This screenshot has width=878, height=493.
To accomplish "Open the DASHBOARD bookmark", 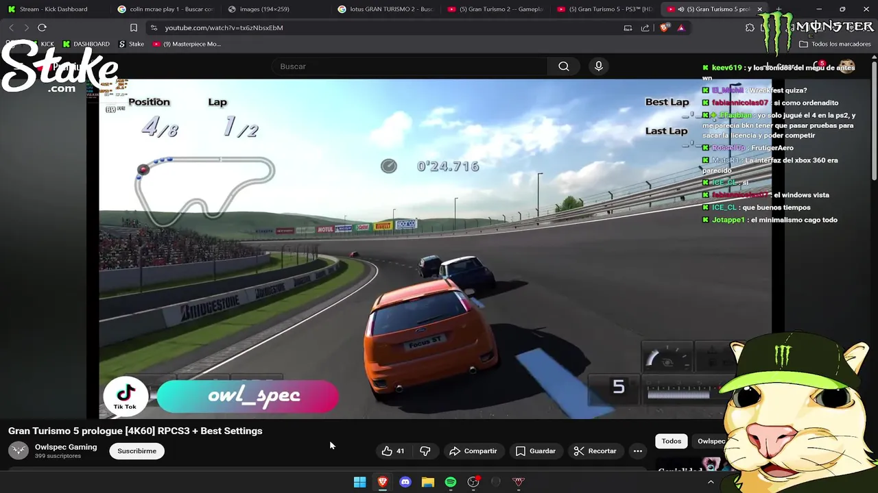I will (86, 44).
